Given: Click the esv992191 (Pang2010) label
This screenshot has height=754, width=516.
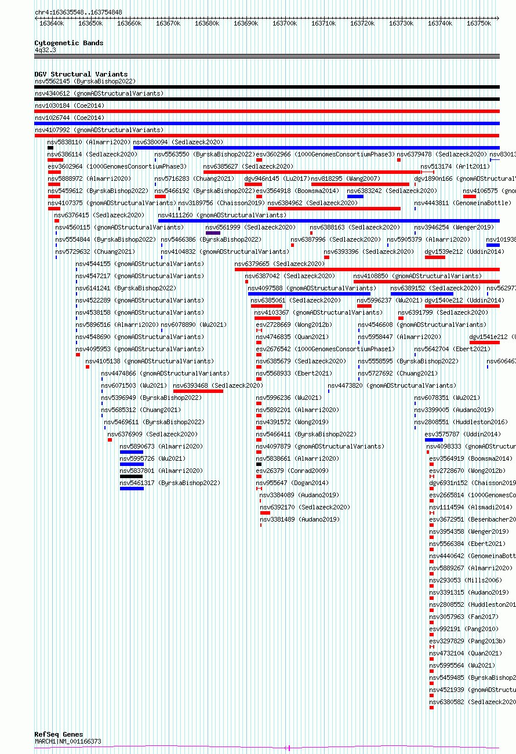Looking at the screenshot, I should pos(464,629).
